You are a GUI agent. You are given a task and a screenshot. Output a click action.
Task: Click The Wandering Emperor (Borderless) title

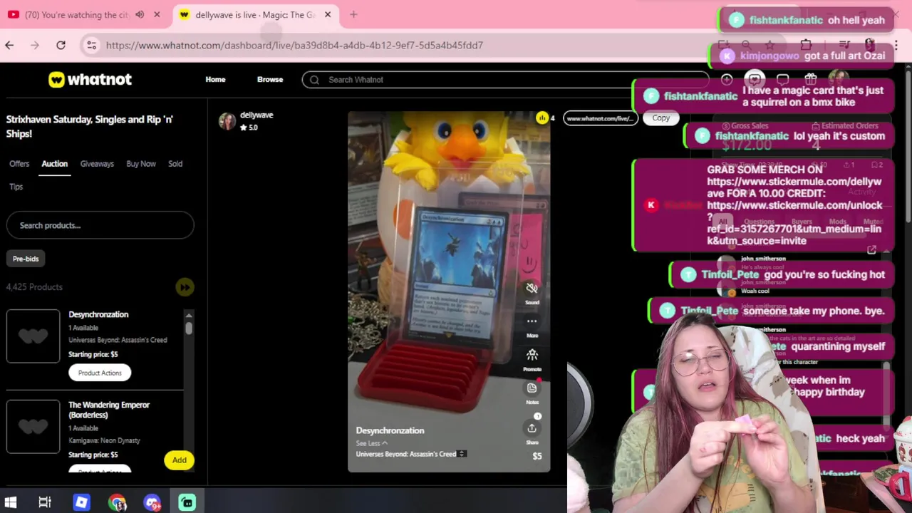click(x=109, y=410)
